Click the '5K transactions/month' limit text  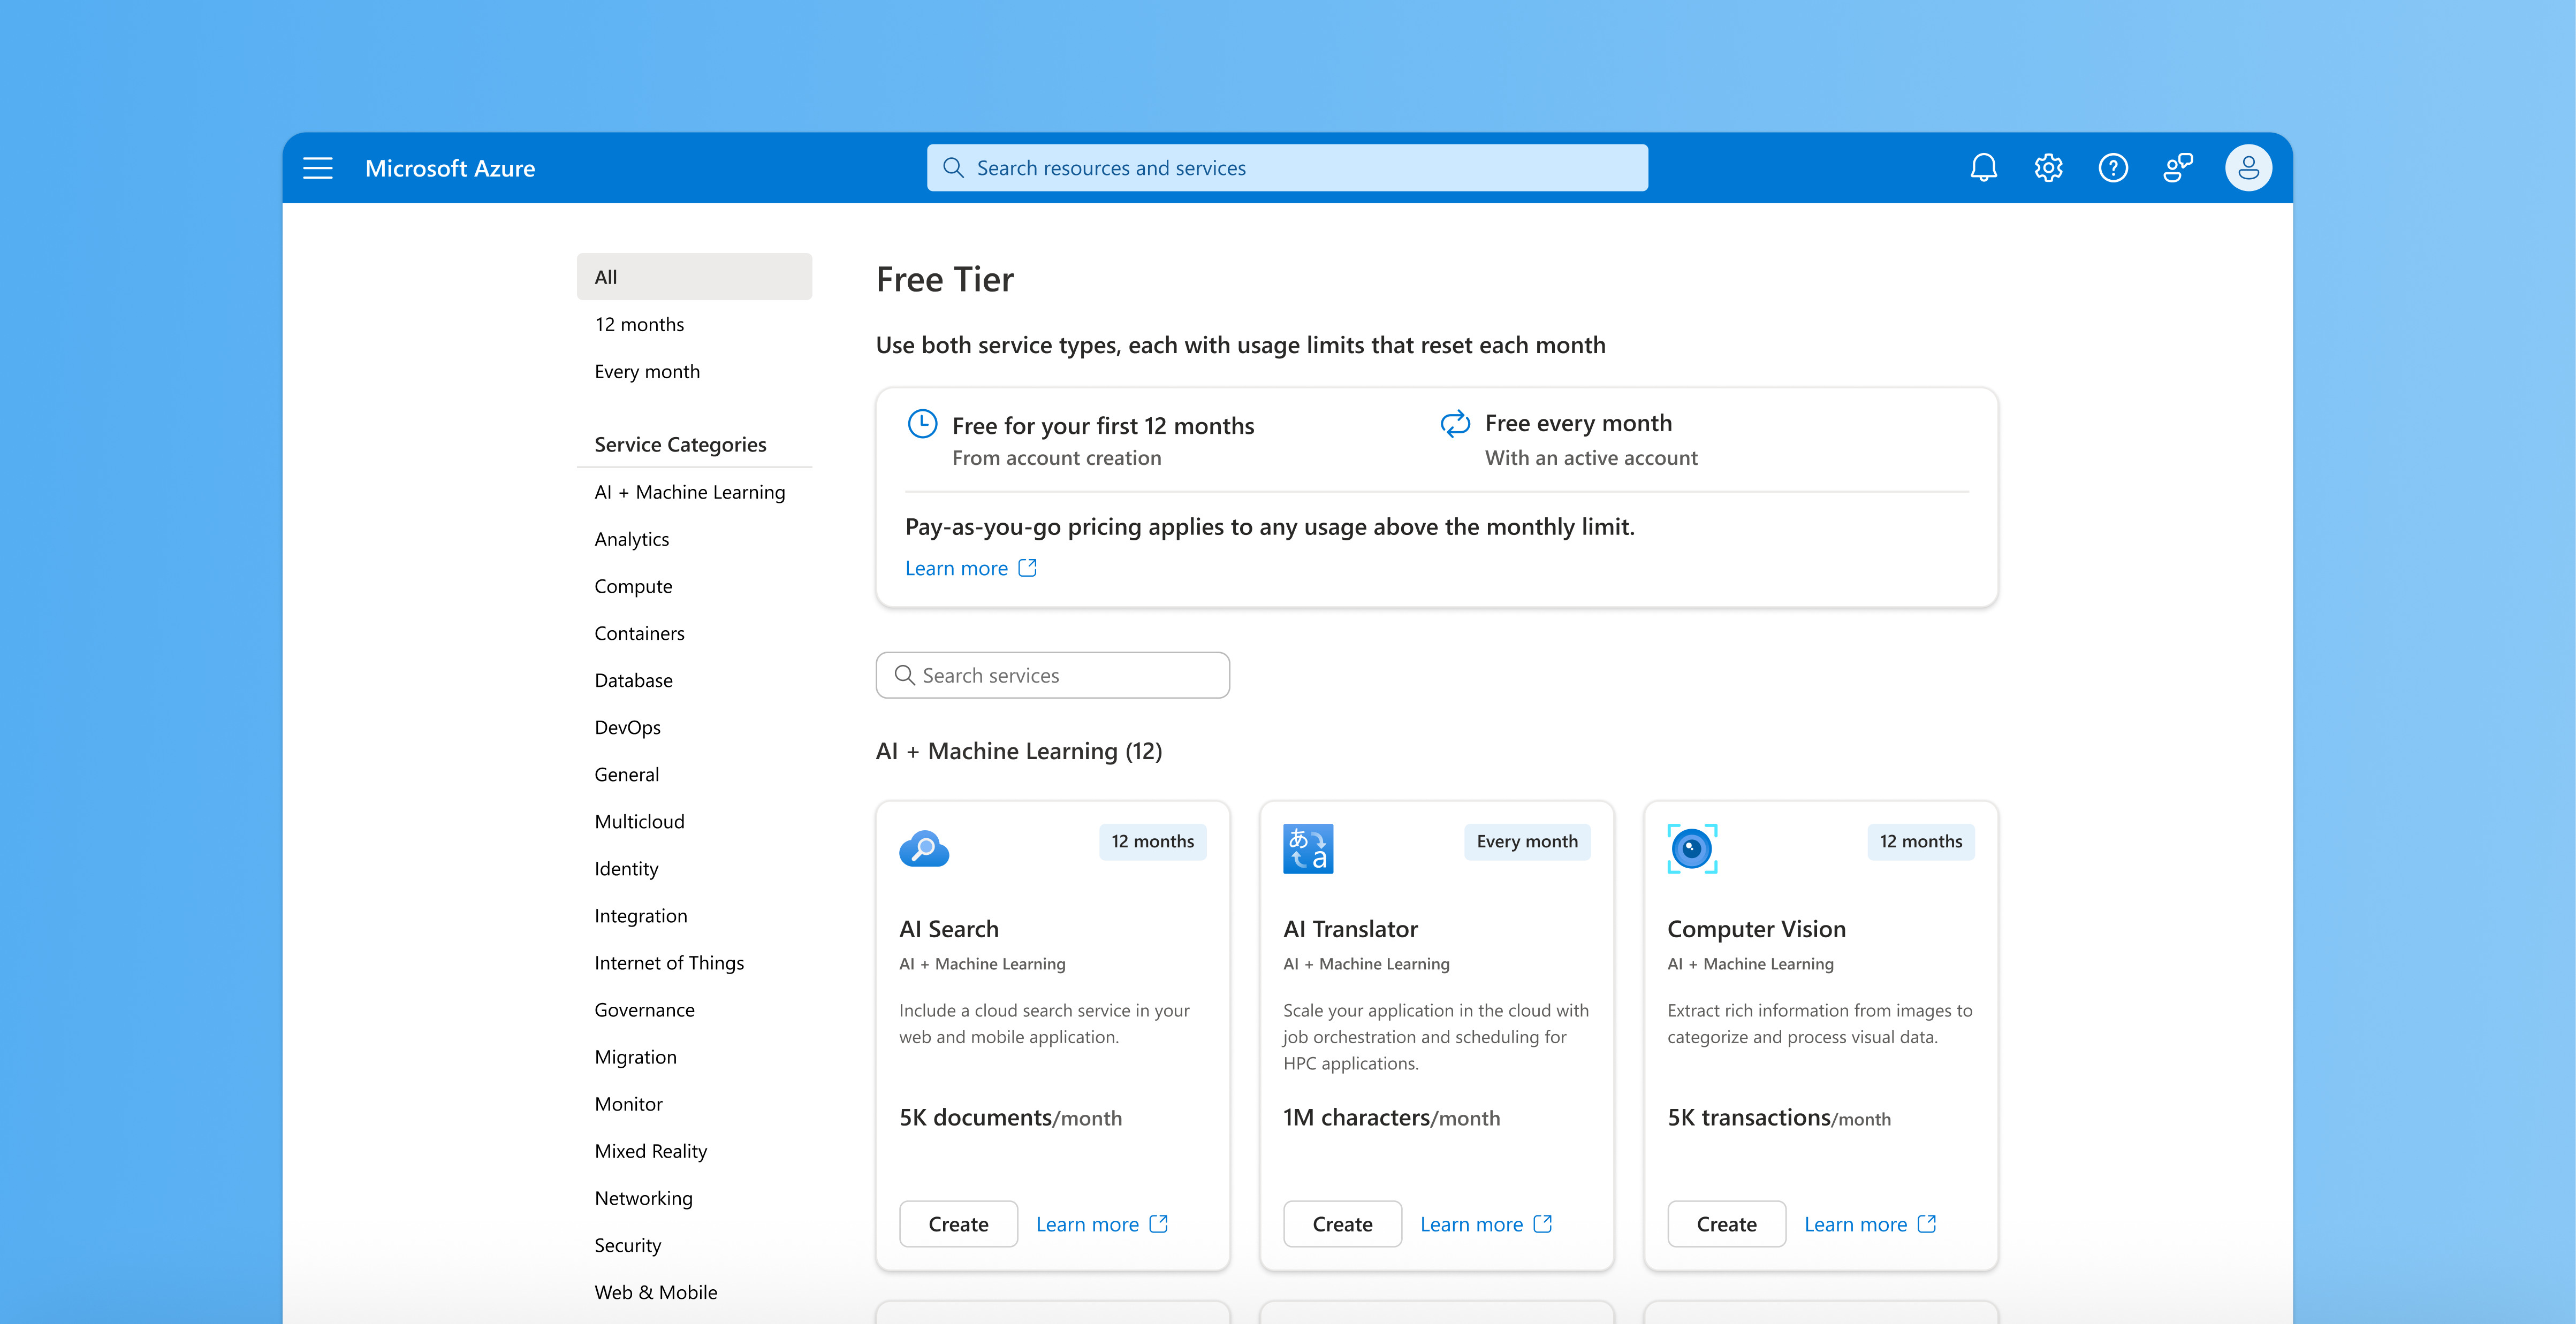(x=1778, y=1117)
